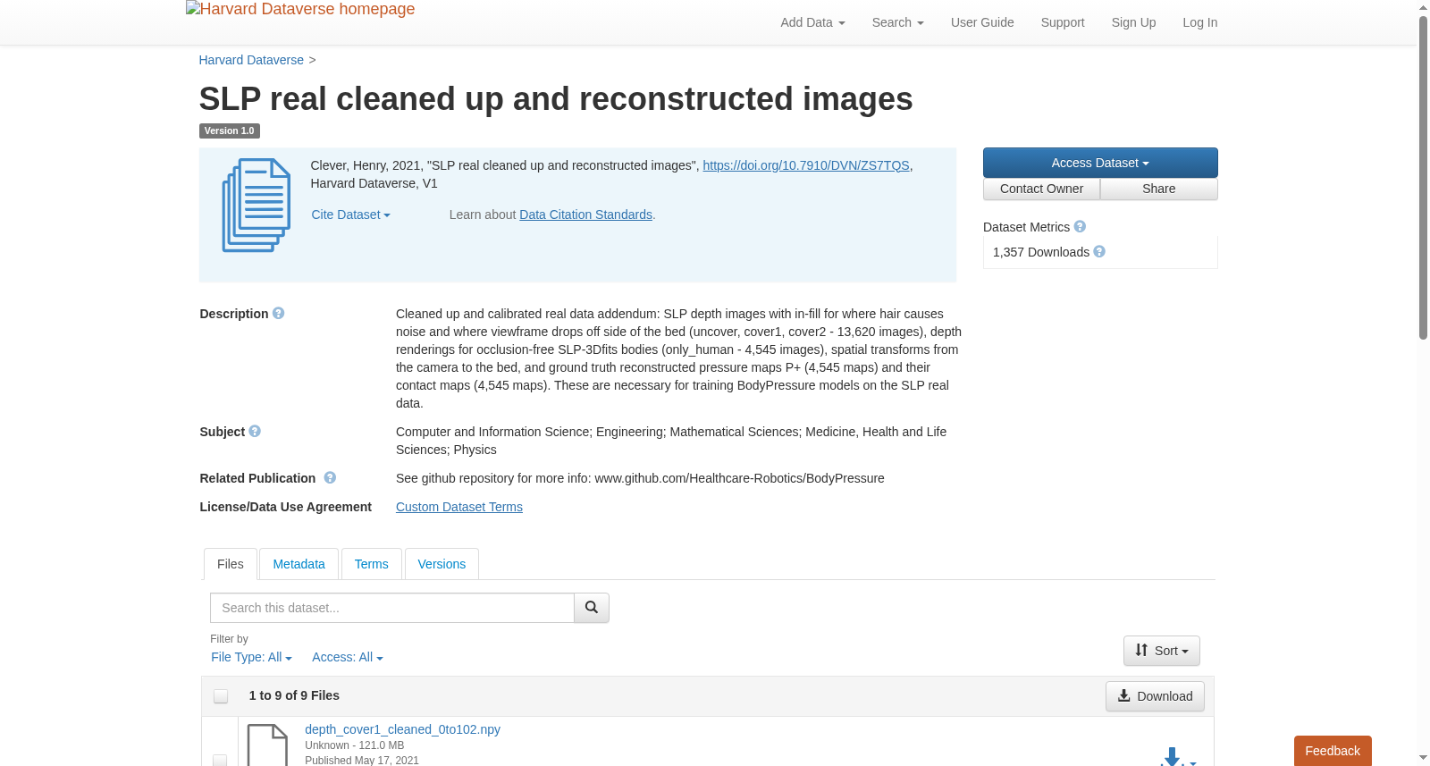Open the Sort dropdown

click(x=1162, y=651)
